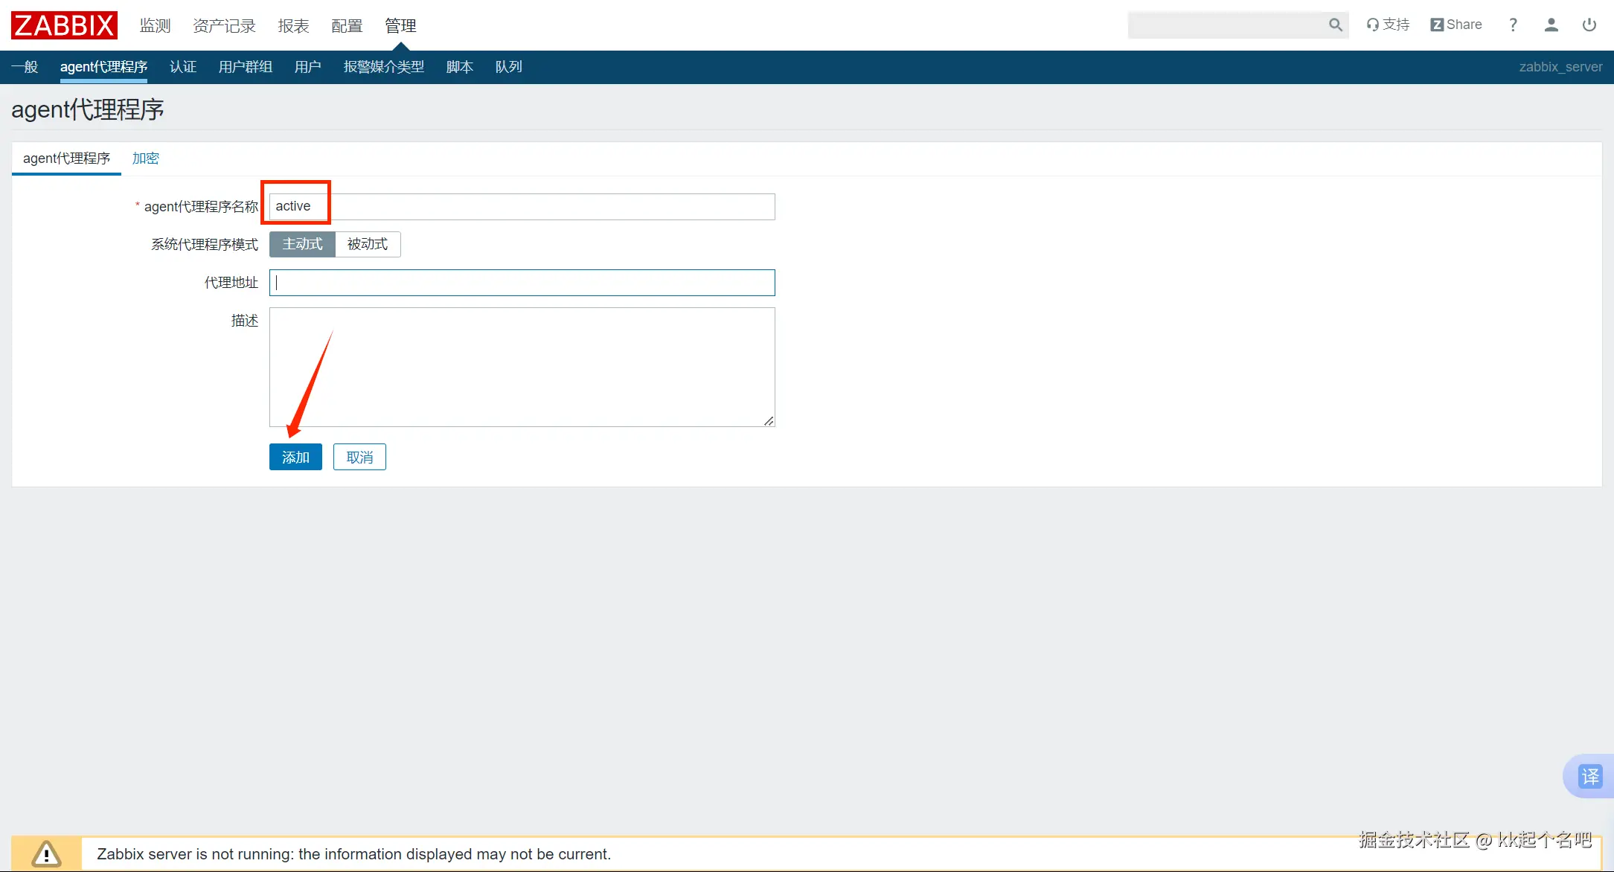This screenshot has height=872, width=1614.
Task: Open help question mark icon
Action: (1513, 25)
